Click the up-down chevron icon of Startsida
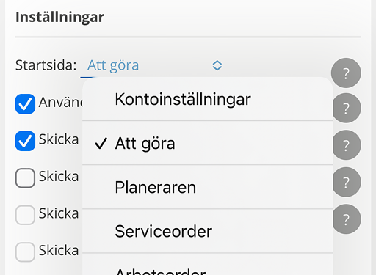Image resolution: width=376 pixels, height=275 pixels. [217, 65]
